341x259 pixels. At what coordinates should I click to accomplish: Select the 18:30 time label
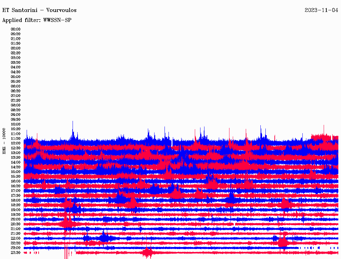(x=16, y=205)
